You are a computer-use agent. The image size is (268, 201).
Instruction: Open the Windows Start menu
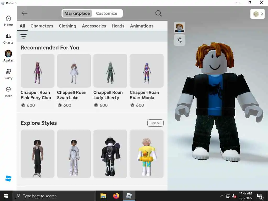(x=6, y=196)
